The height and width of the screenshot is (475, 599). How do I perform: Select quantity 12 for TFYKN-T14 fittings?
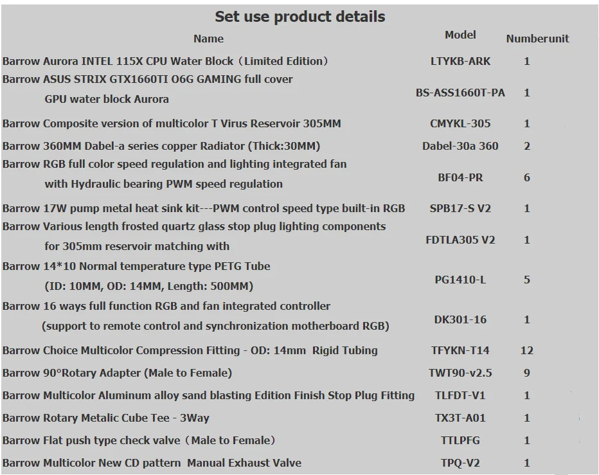click(x=527, y=350)
